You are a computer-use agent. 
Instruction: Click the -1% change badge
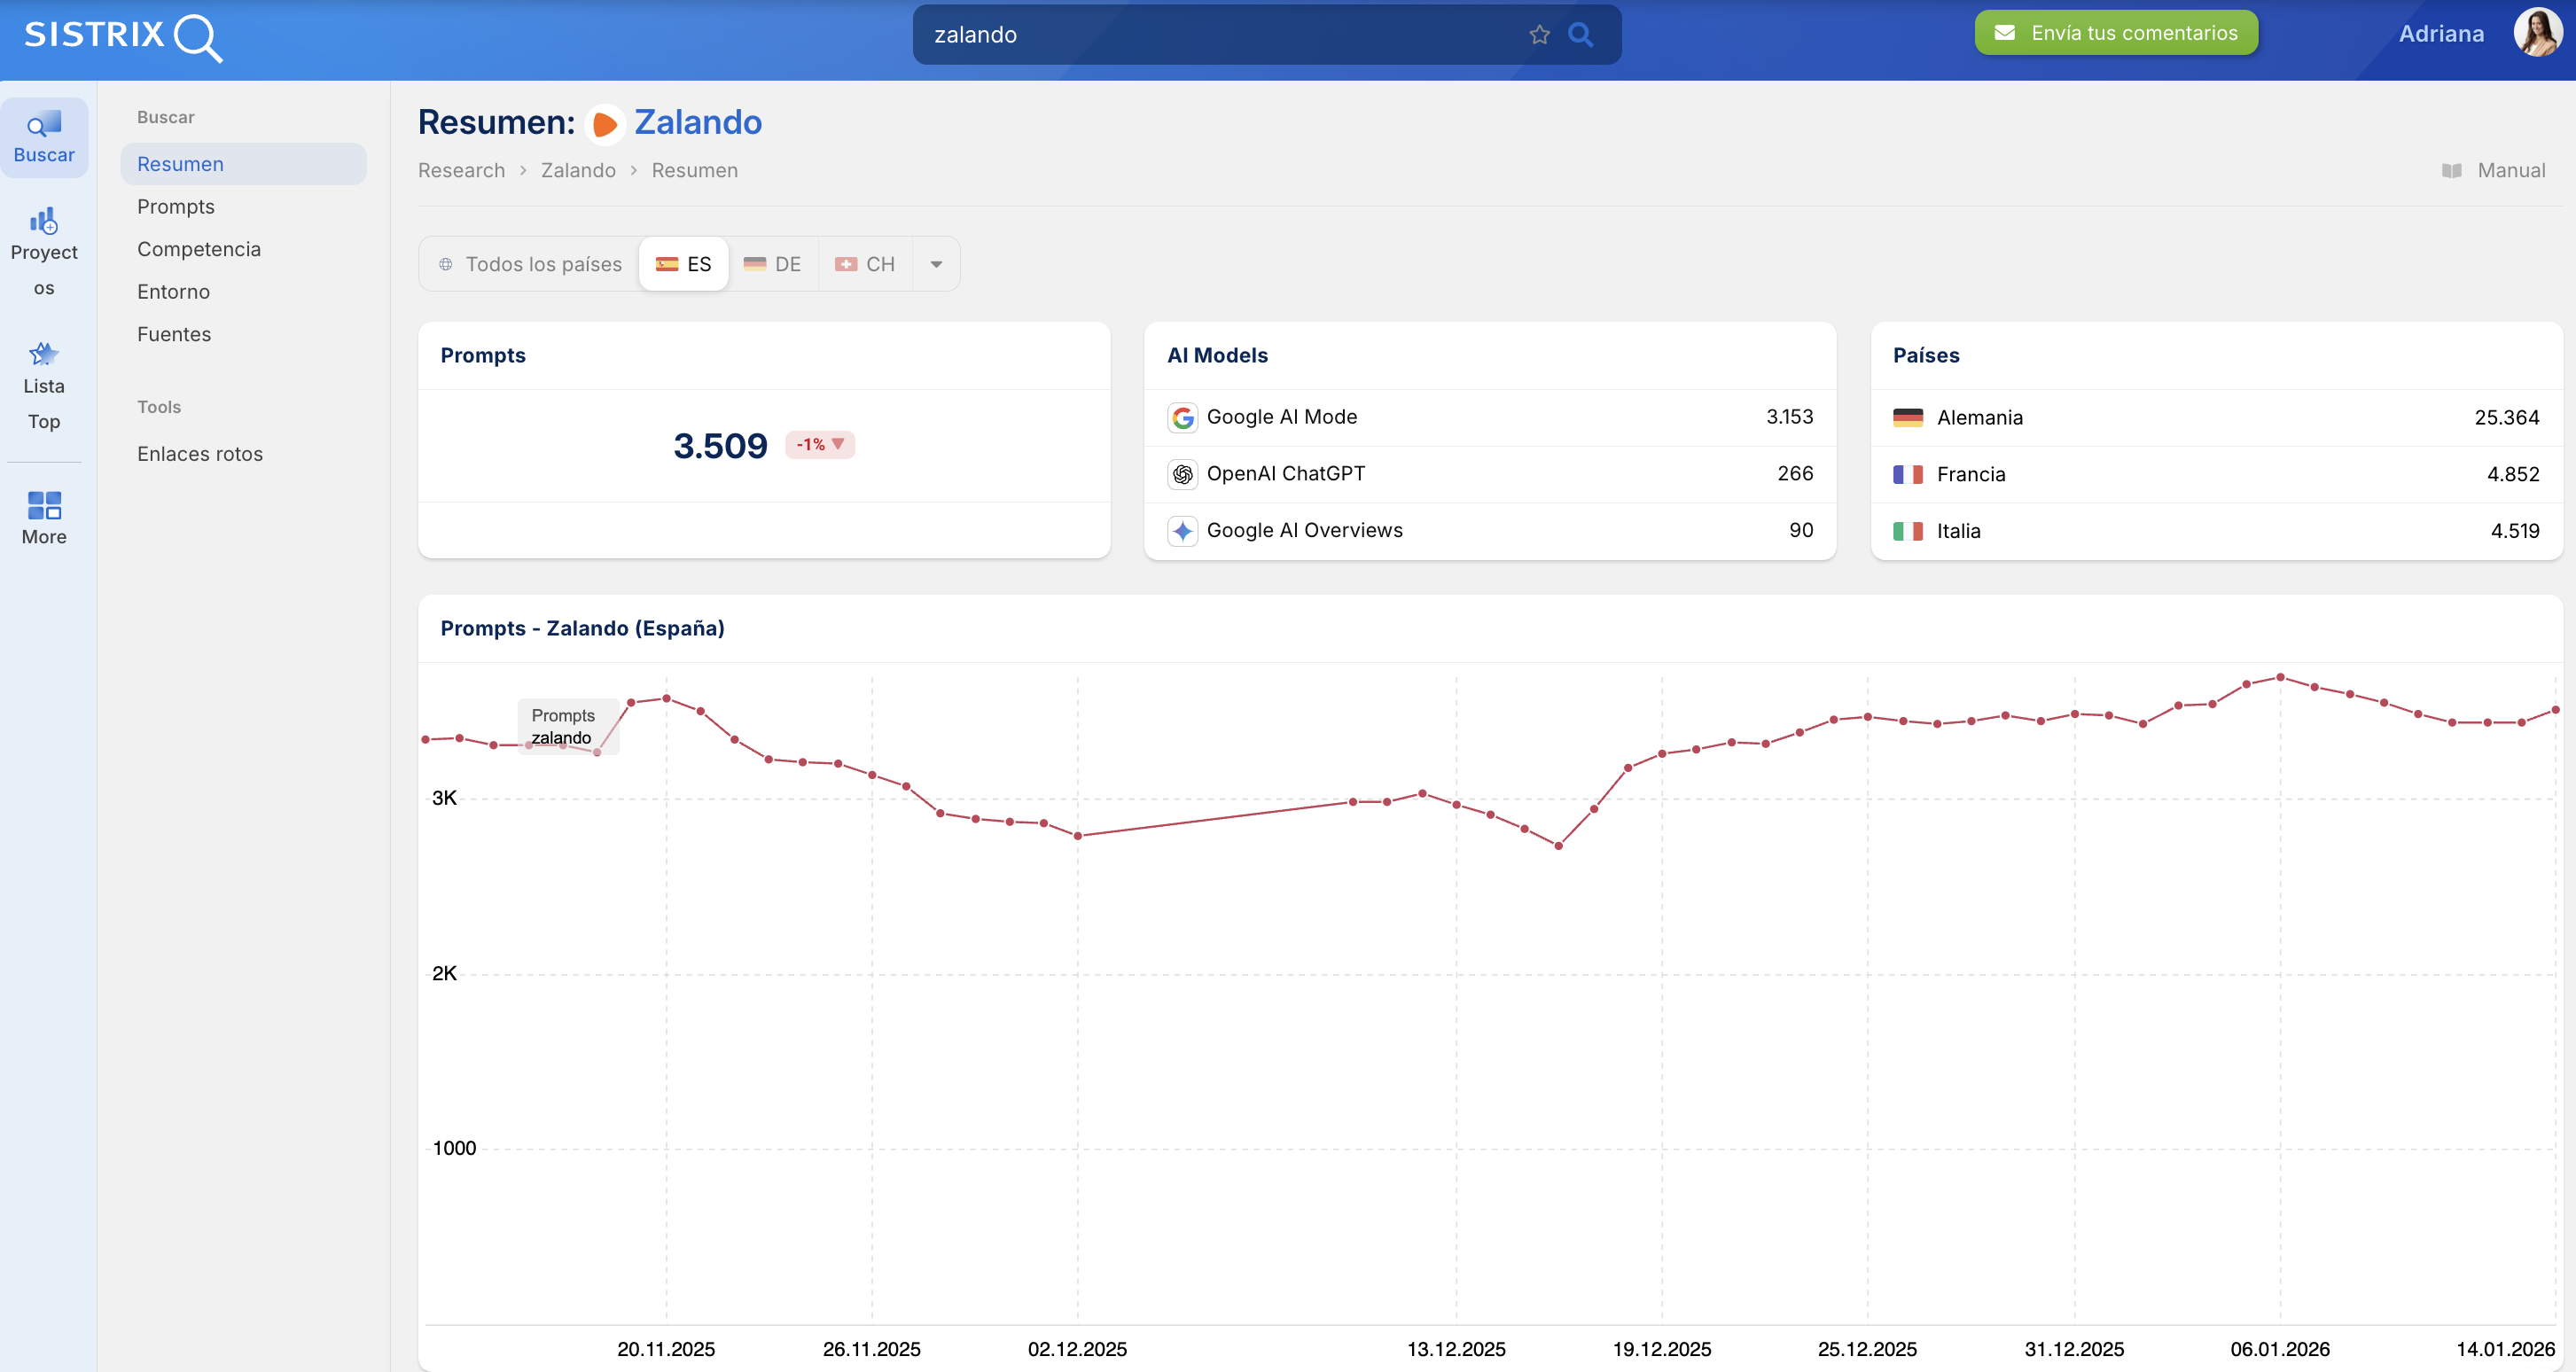tap(820, 444)
